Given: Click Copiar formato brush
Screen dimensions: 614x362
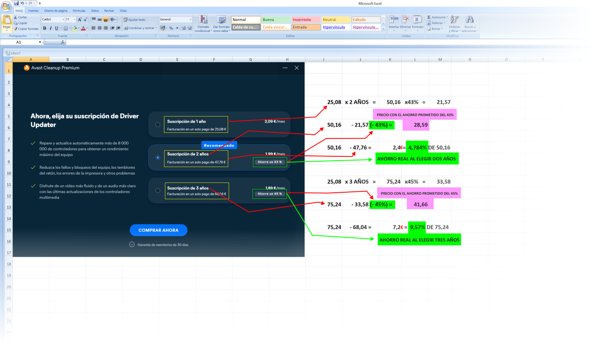Looking at the screenshot, I should [26, 29].
